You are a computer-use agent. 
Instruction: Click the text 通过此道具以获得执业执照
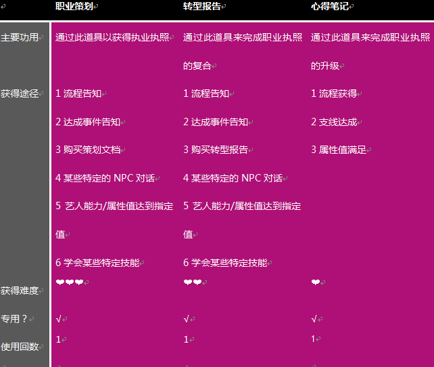point(112,37)
